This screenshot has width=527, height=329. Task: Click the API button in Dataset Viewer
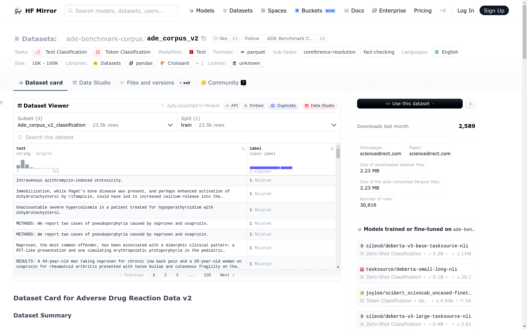232,106
